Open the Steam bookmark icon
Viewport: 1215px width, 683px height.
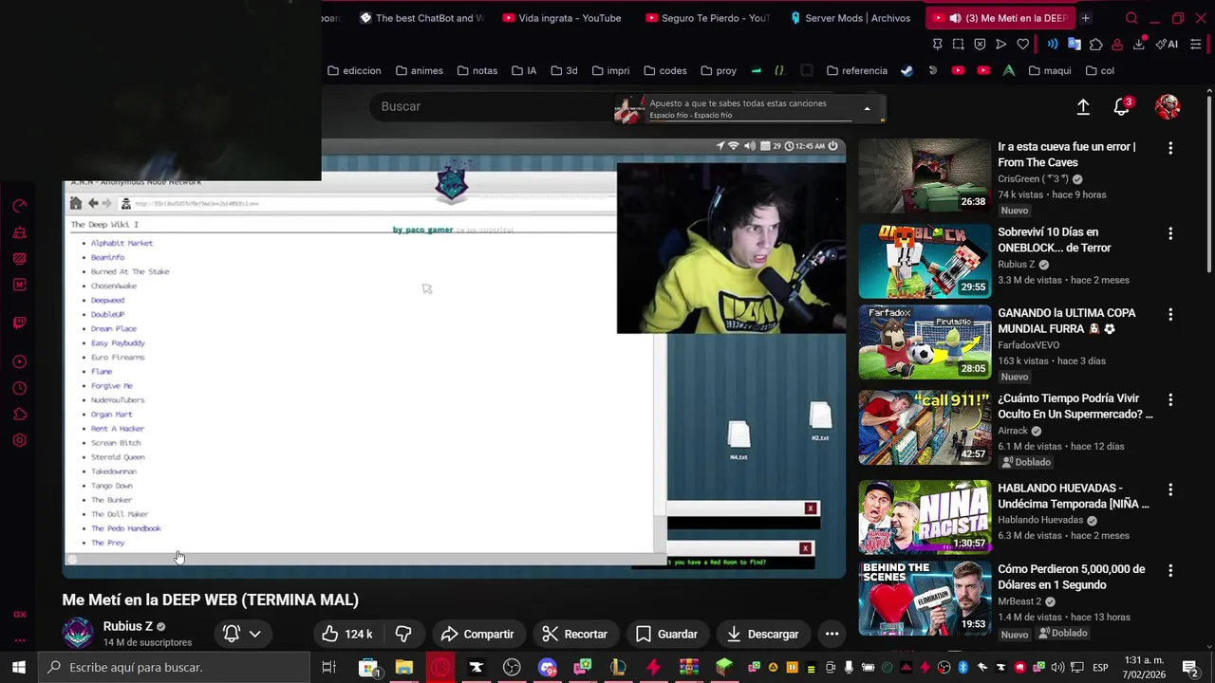907,70
